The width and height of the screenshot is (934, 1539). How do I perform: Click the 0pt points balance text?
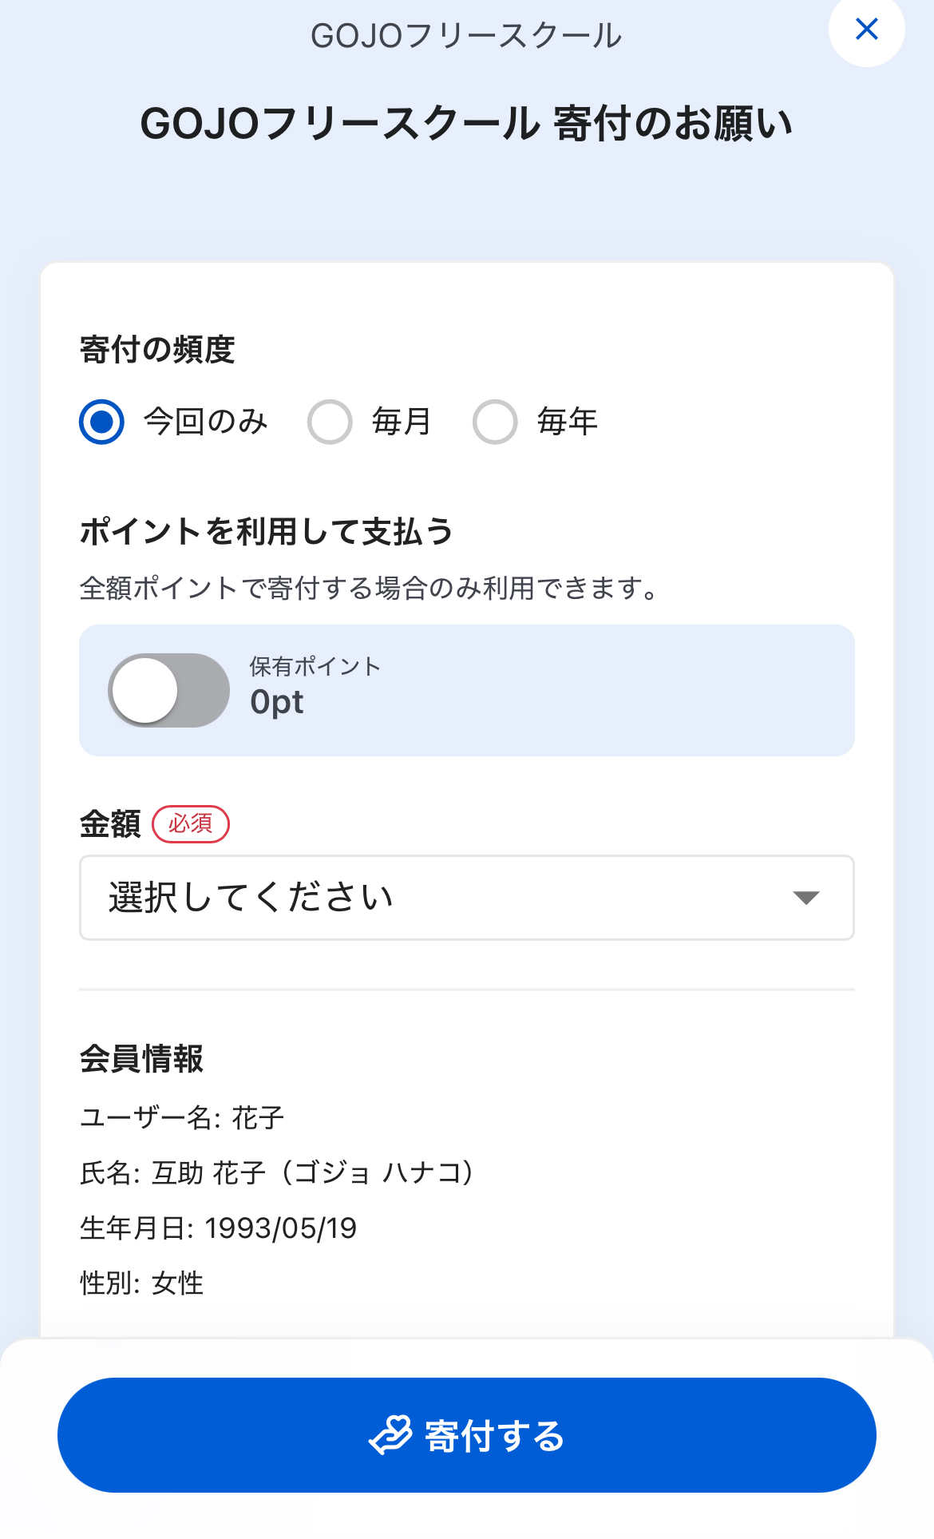(277, 702)
